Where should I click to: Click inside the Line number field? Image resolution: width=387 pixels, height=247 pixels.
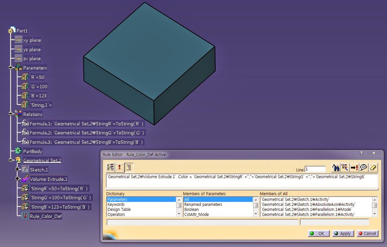(316, 169)
